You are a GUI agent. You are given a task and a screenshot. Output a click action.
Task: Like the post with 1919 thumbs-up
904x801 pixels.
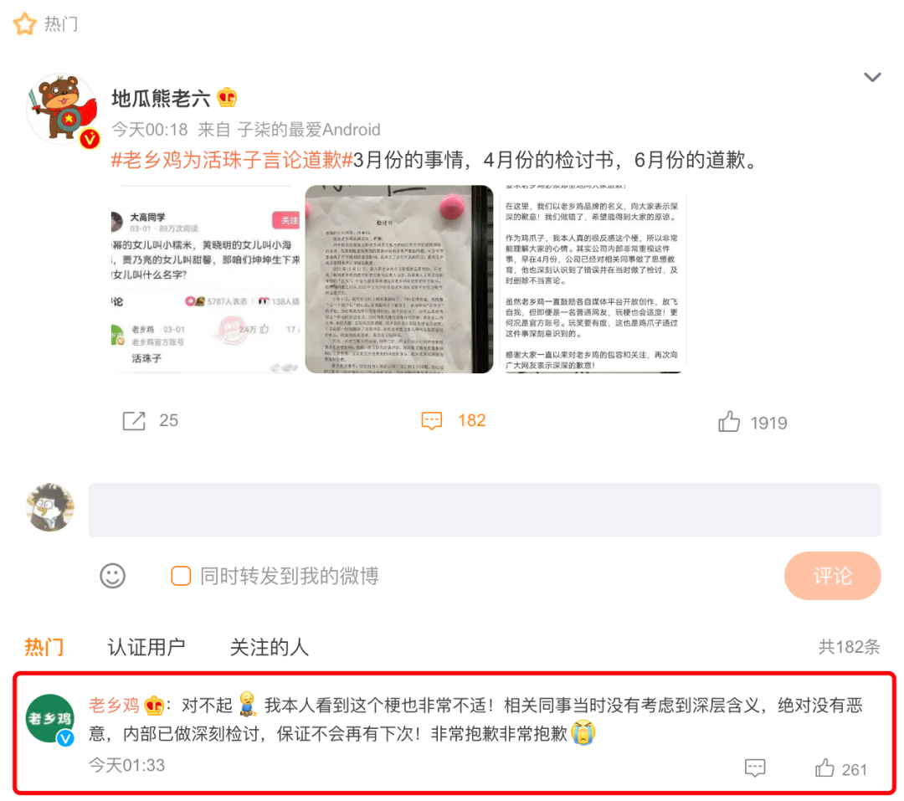click(729, 422)
